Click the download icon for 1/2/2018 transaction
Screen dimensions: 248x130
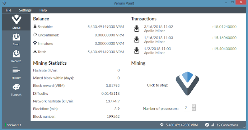coord(136,51)
